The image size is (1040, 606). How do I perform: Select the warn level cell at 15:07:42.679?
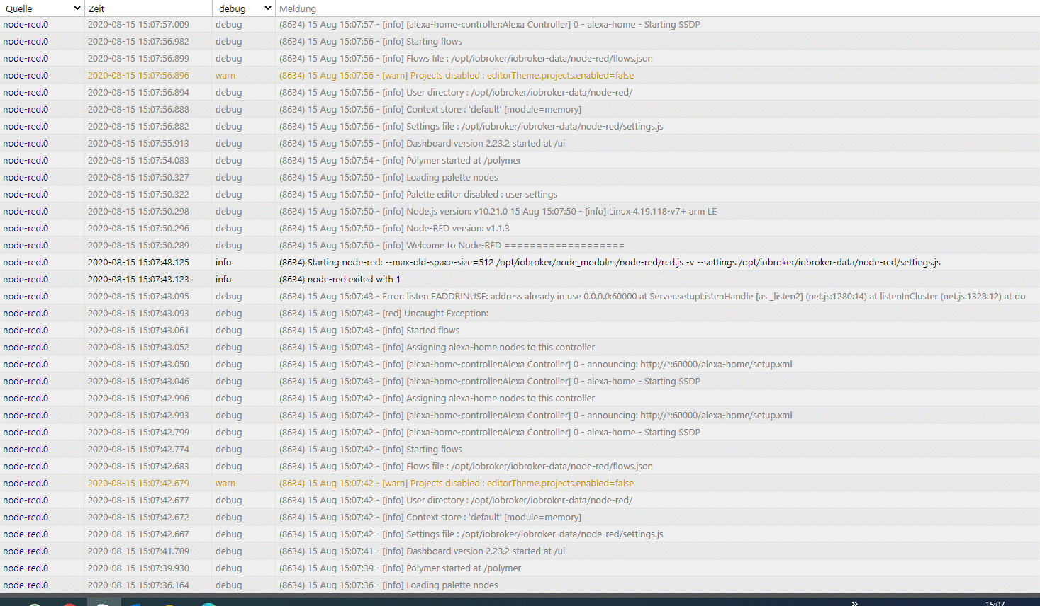(x=225, y=484)
